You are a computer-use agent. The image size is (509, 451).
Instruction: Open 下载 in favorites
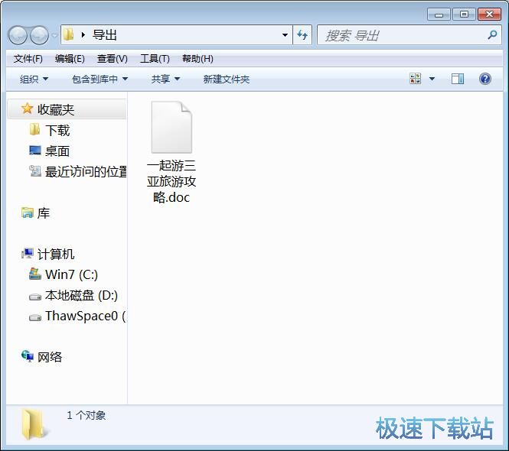pyautogui.click(x=57, y=131)
